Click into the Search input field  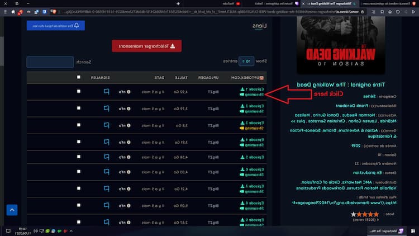tap(50, 62)
